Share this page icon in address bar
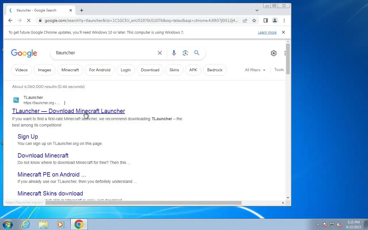This screenshot has width=368, height=230. point(245,20)
